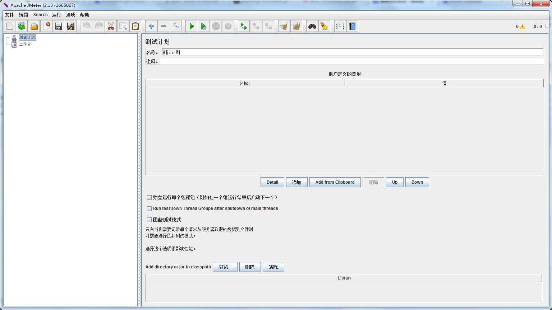Image resolution: width=552 pixels, height=310 pixels.
Task: Click the 浏览... classpath button
Action: tap(225, 267)
